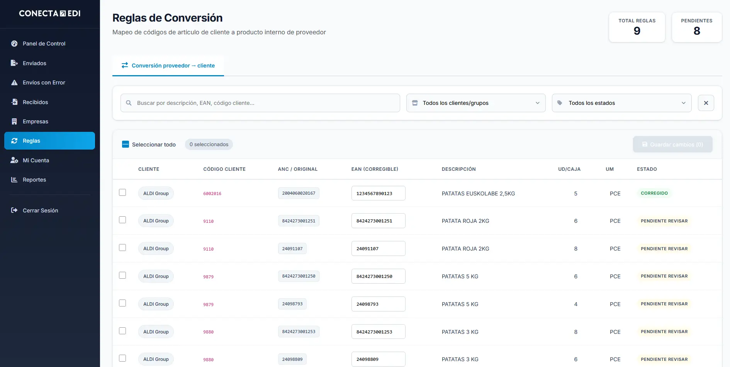Expand the Todos los clientes/grupos dropdown
The width and height of the screenshot is (730, 367).
tap(475, 103)
